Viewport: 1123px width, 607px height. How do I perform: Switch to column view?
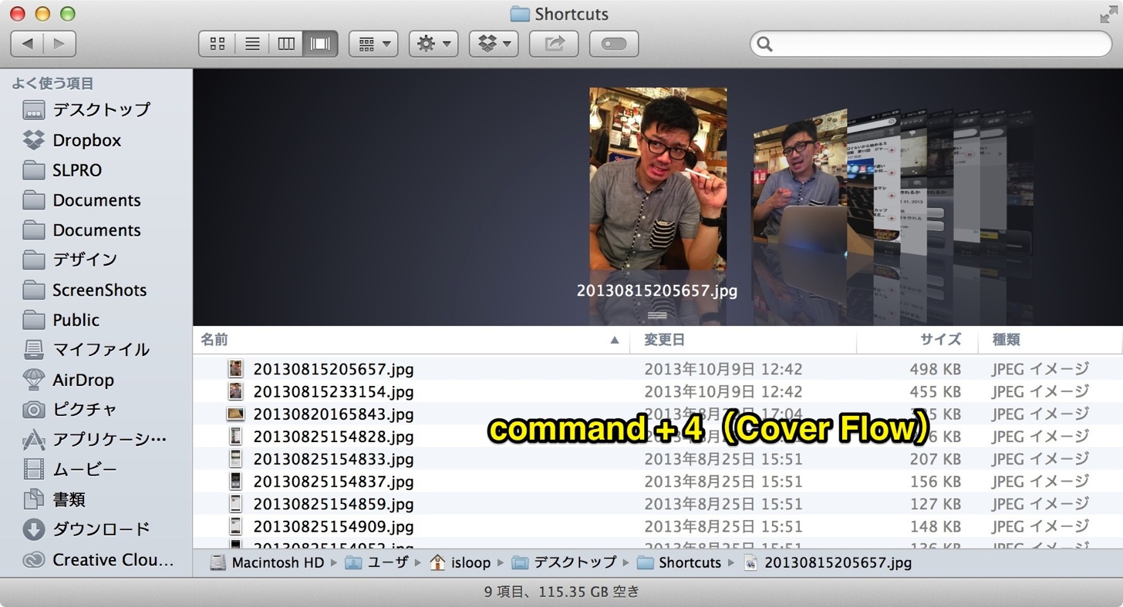pos(286,44)
